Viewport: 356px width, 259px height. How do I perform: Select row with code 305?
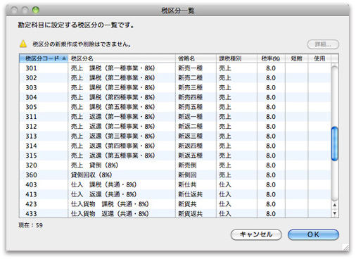coord(175,107)
